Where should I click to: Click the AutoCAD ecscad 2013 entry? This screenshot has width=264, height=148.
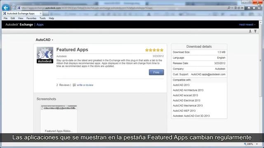185,95
